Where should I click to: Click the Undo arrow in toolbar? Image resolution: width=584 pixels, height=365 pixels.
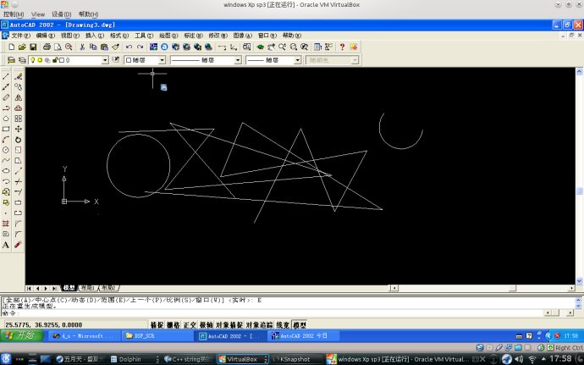129,47
